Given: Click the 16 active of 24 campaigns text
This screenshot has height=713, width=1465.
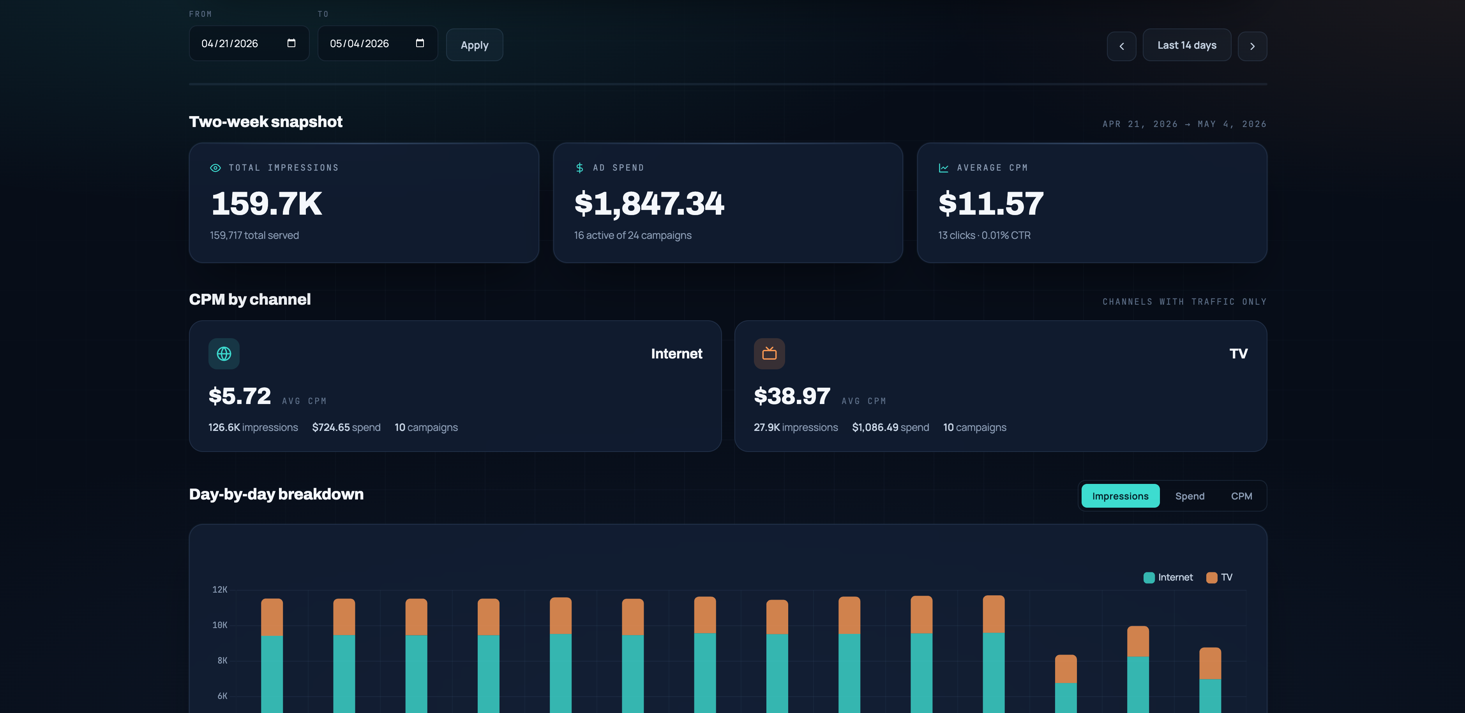Looking at the screenshot, I should (x=633, y=235).
